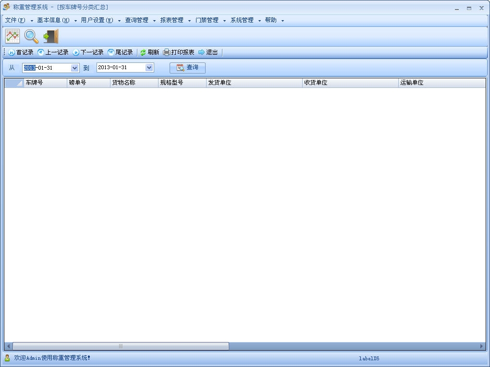Refresh the list with 刷新
The width and height of the screenshot is (490, 367).
150,52
